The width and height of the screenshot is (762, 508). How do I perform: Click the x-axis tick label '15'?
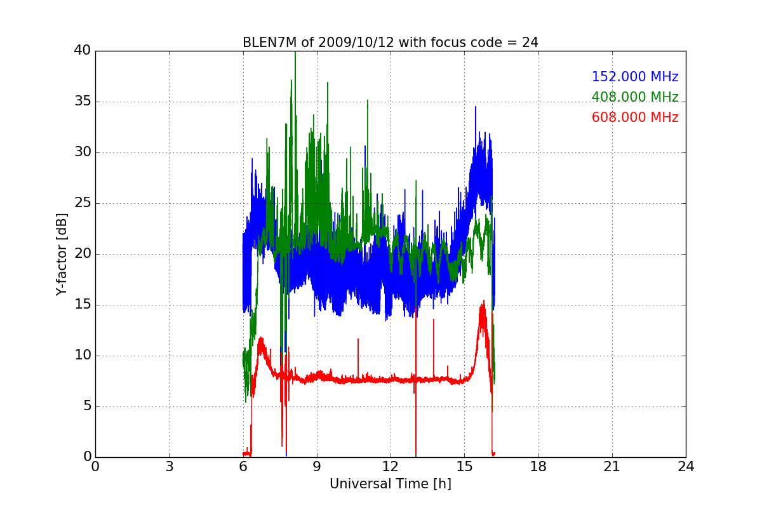(x=464, y=467)
